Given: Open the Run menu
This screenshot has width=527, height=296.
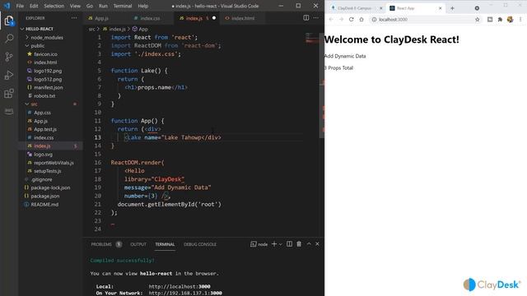Looking at the screenshot, I should [x=103, y=6].
